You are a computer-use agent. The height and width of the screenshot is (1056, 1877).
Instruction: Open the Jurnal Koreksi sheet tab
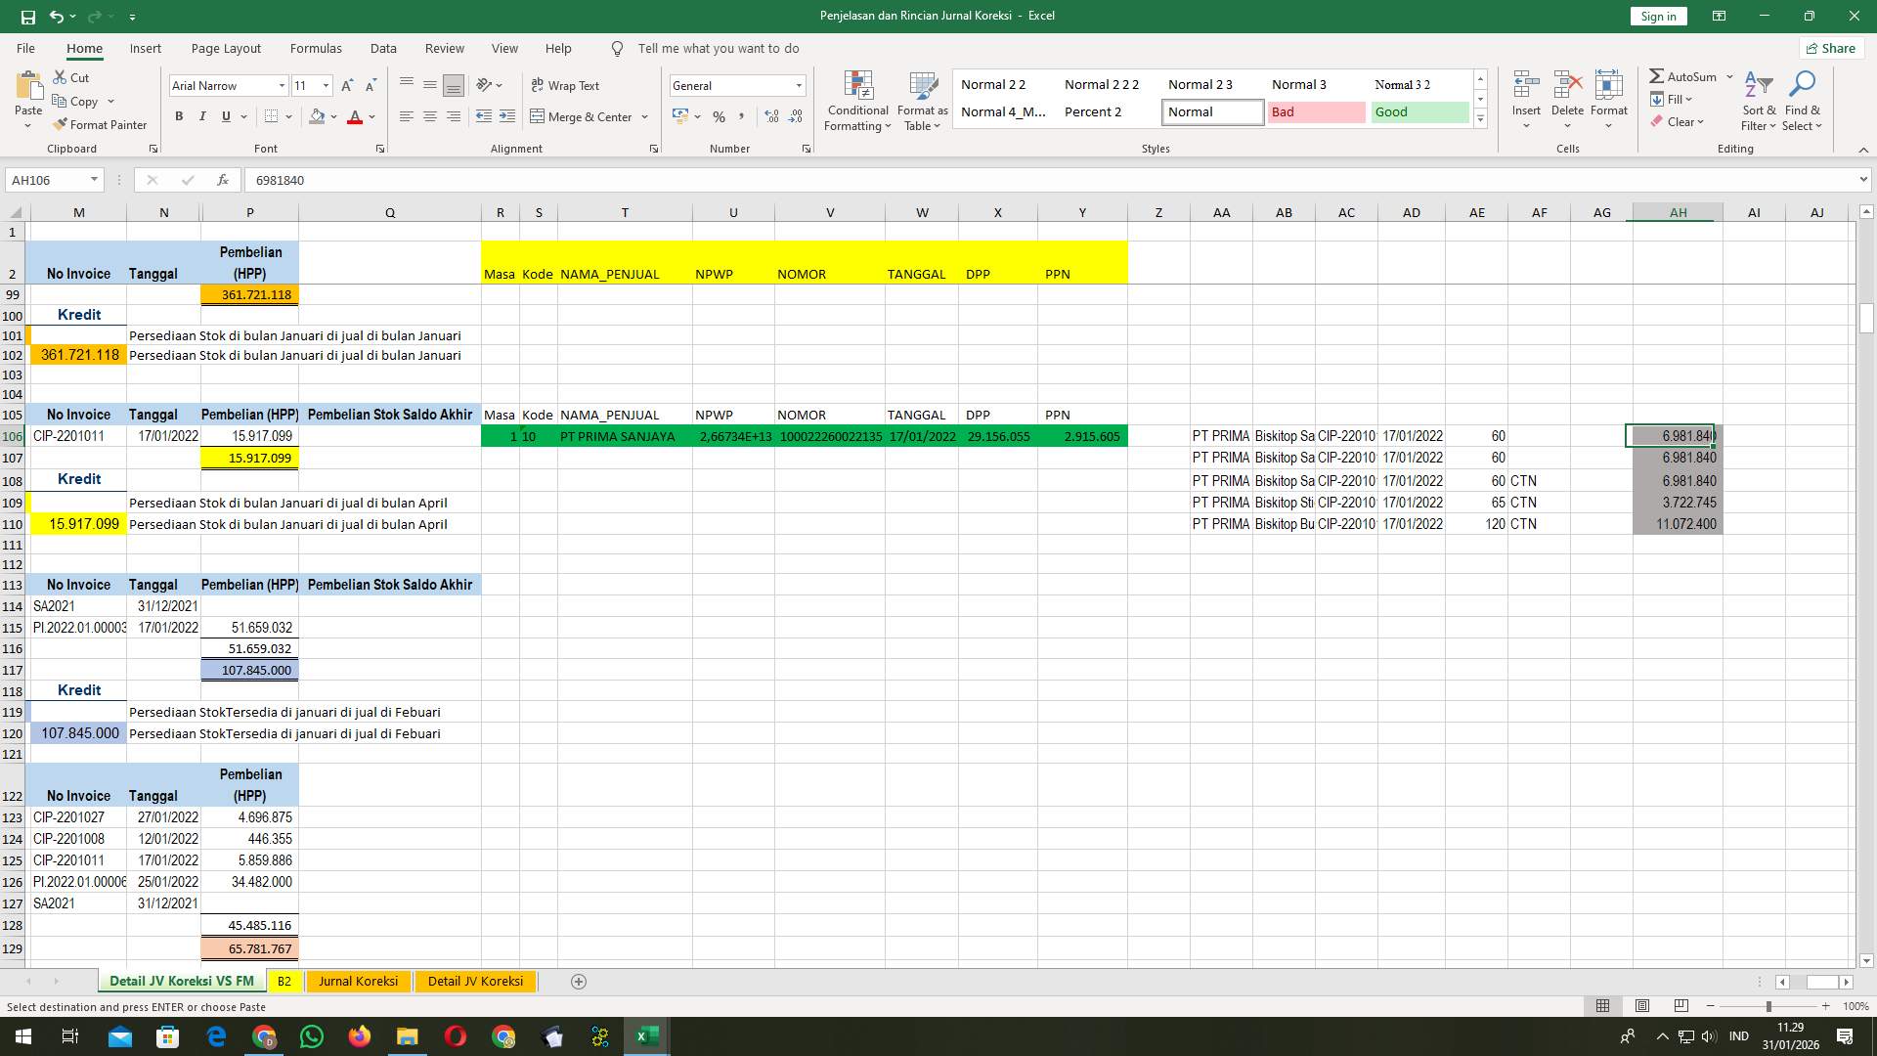(x=358, y=981)
